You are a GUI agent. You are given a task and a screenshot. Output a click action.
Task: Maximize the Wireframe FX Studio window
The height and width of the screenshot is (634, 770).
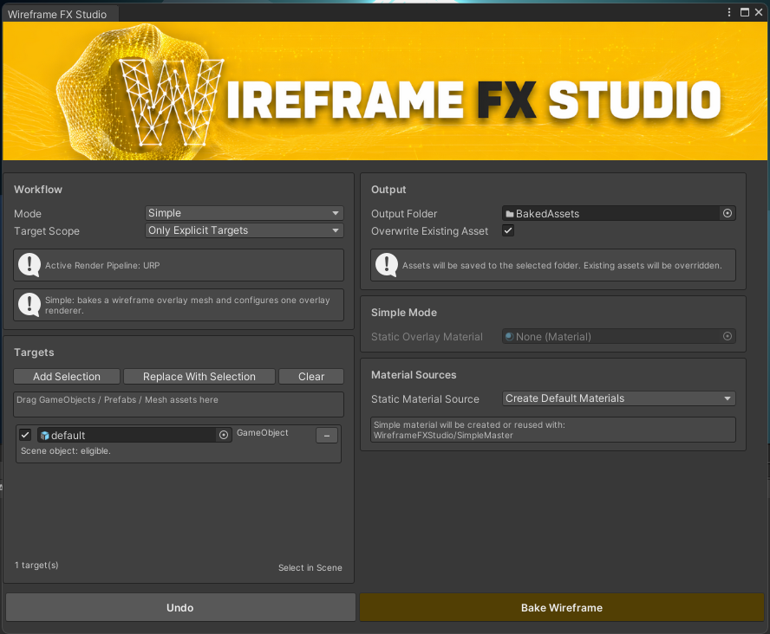click(x=745, y=12)
